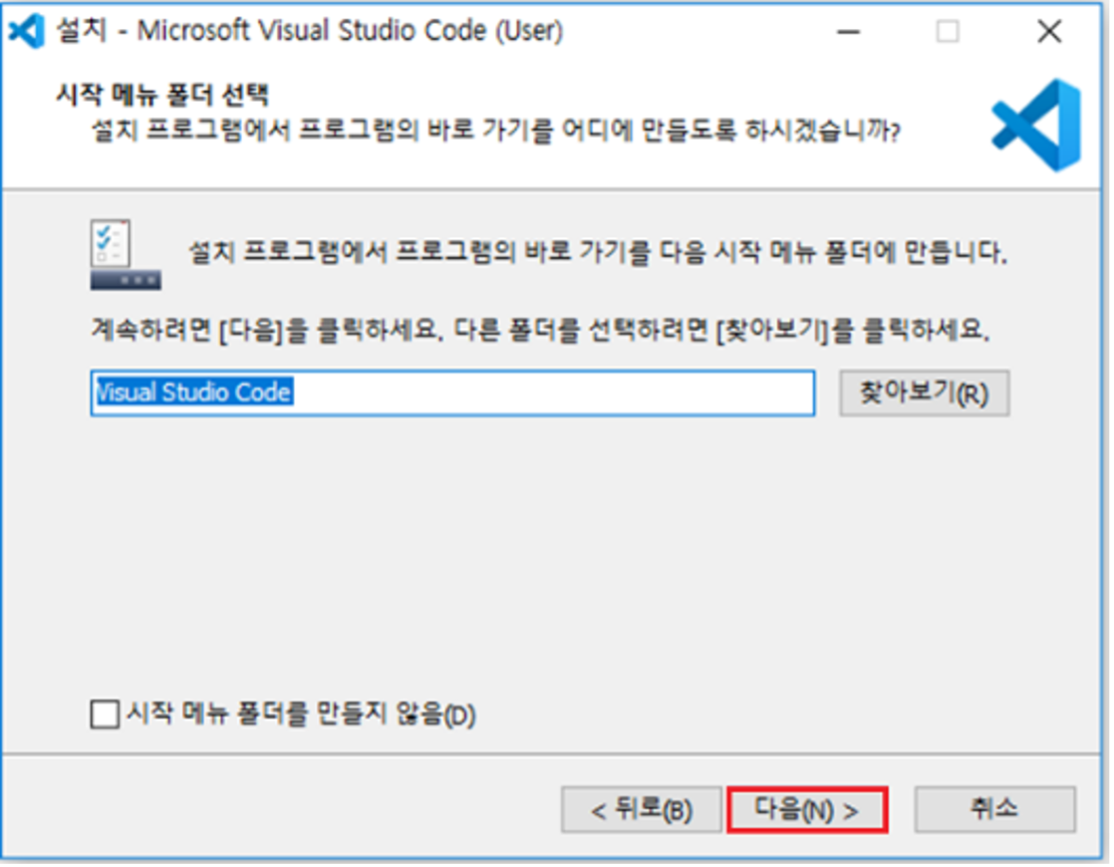Go back with the < 뒤로(B) button

click(x=642, y=809)
